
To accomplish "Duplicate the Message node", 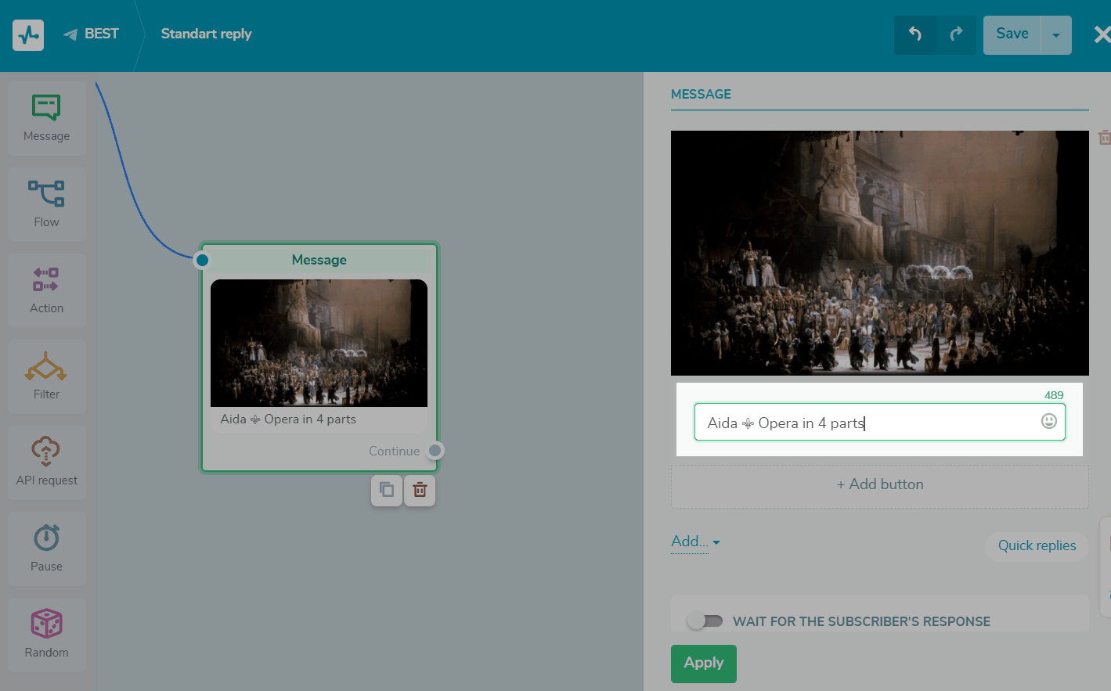I will tap(387, 491).
